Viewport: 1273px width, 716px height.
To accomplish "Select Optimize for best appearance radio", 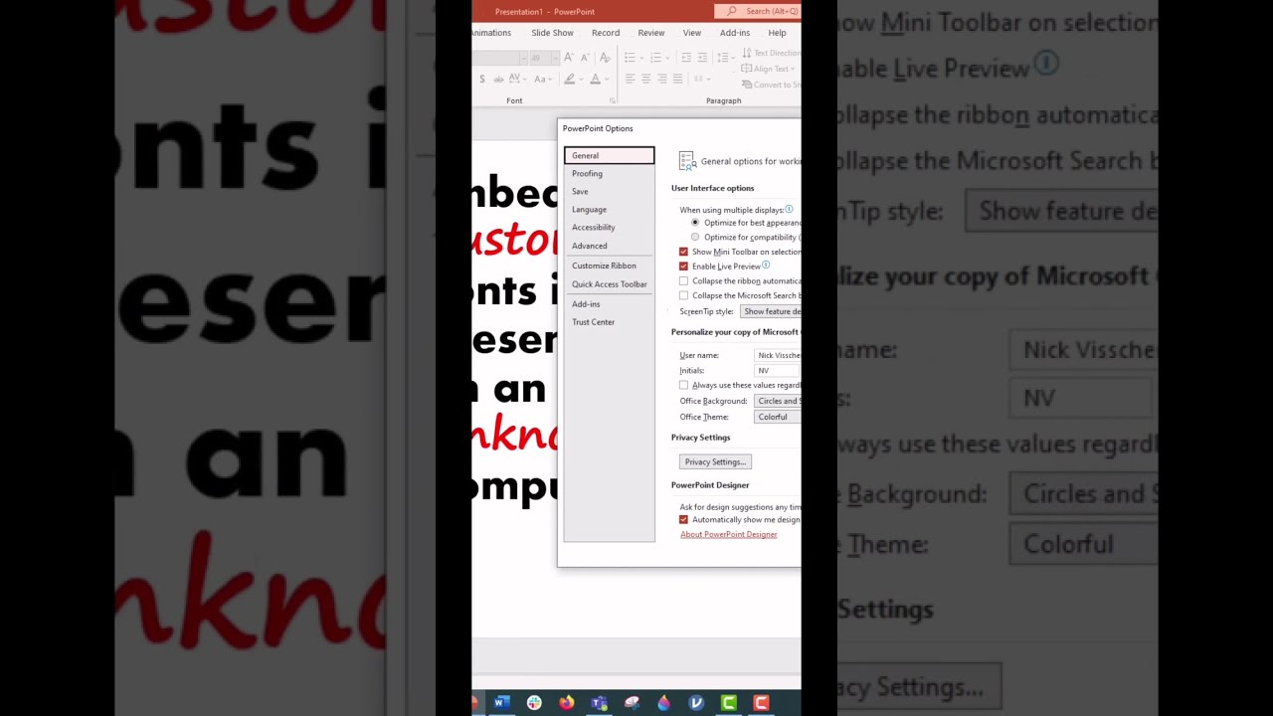I will pos(695,223).
